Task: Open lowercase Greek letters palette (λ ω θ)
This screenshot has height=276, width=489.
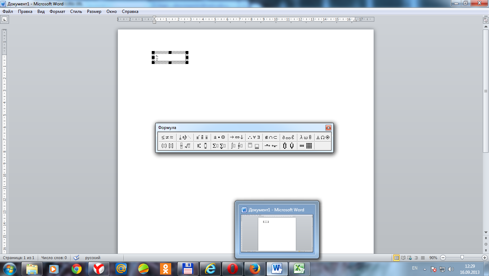Action: (306, 137)
